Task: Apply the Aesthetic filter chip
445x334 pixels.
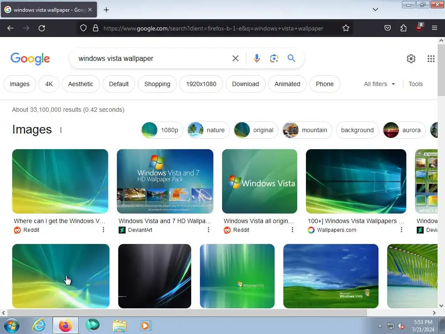Action: pyautogui.click(x=80, y=84)
